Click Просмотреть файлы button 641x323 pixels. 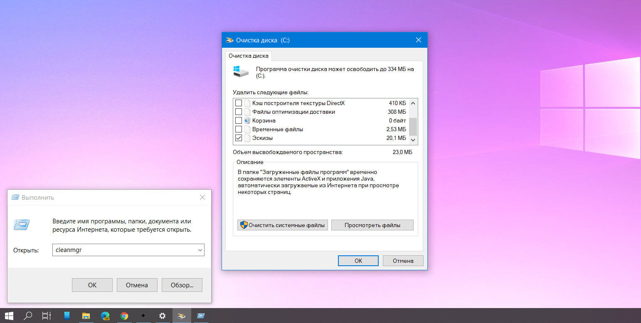372,225
